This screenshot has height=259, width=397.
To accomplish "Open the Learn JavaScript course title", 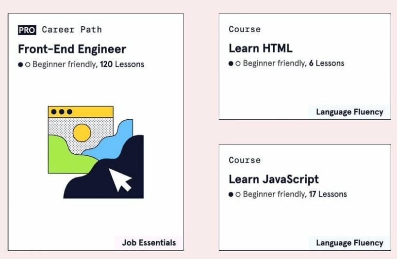I will point(274,179).
